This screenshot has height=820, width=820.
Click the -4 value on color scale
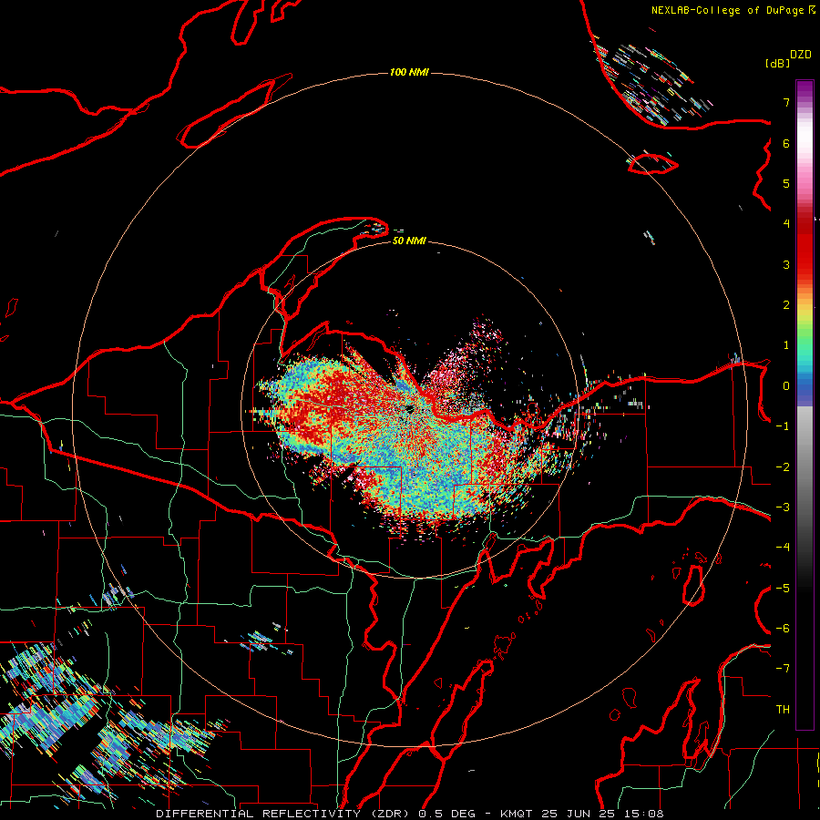pos(783,548)
